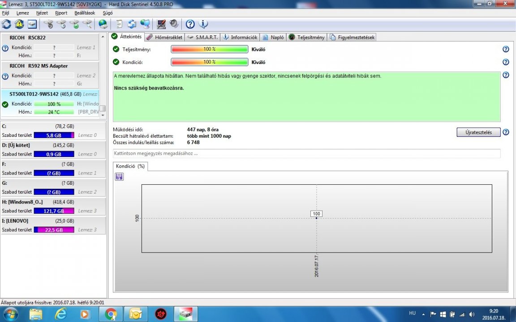516x322 pixels.
Task: Switch to the Információk tab
Action: (x=240, y=37)
